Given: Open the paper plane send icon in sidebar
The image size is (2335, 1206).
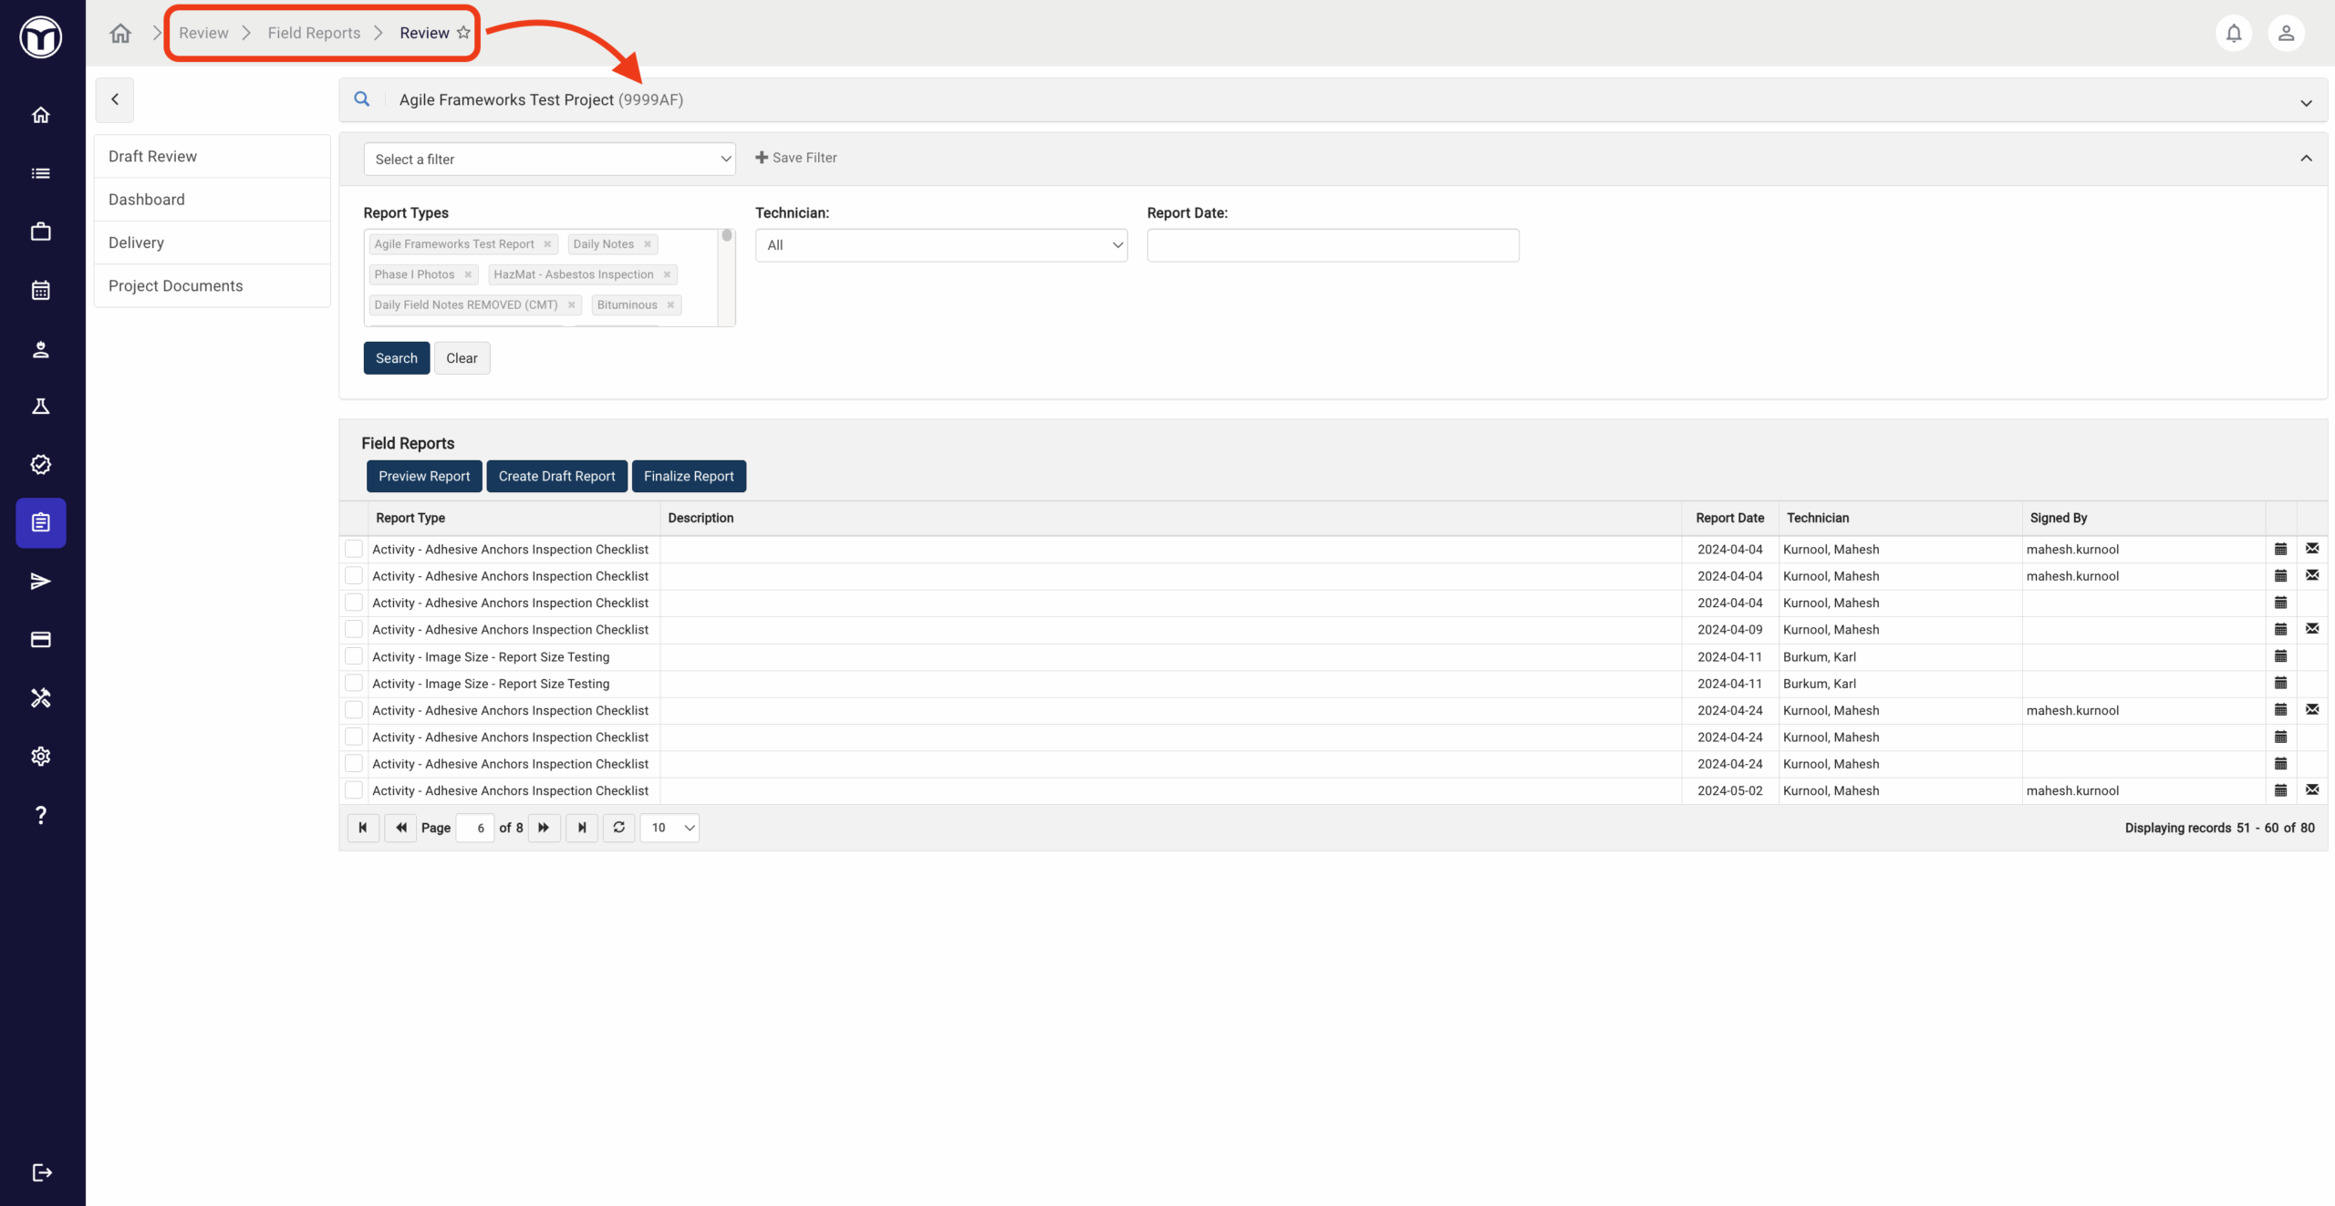Looking at the screenshot, I should 40,582.
